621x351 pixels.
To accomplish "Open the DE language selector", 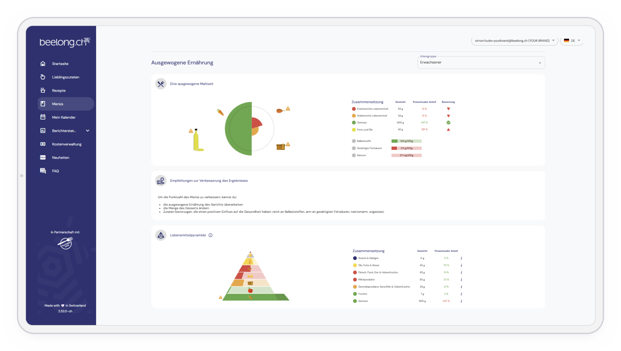I will (x=572, y=40).
